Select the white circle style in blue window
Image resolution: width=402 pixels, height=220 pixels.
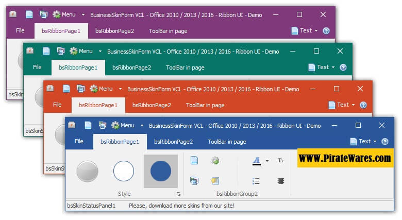(x=124, y=171)
